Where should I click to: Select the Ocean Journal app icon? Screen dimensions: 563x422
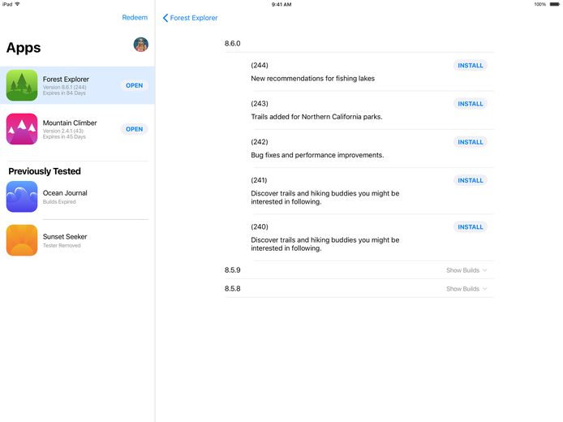pyautogui.click(x=22, y=196)
